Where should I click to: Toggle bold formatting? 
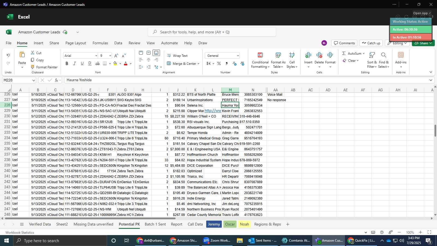pyautogui.click(x=67, y=63)
